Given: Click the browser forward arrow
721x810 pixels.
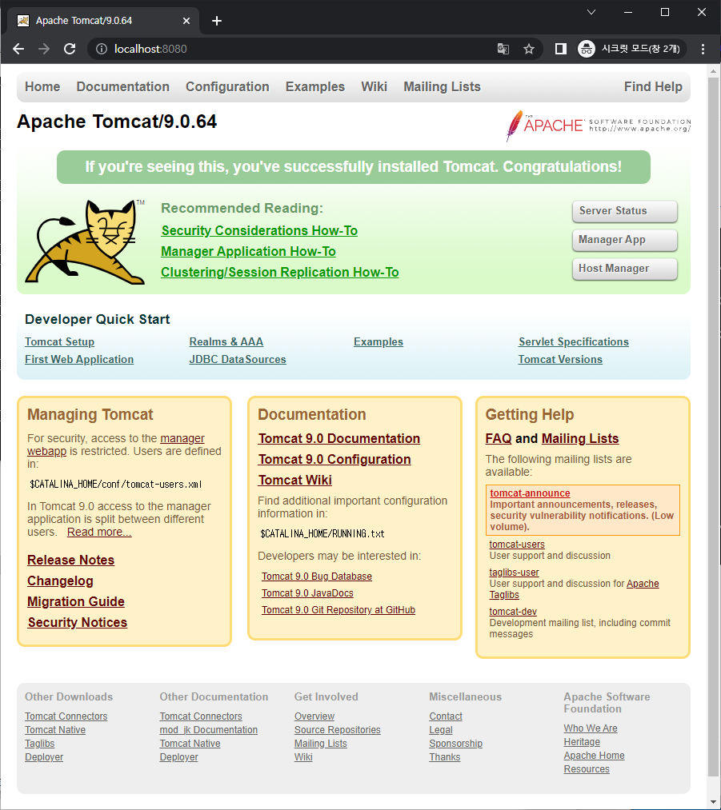Looking at the screenshot, I should click(44, 49).
